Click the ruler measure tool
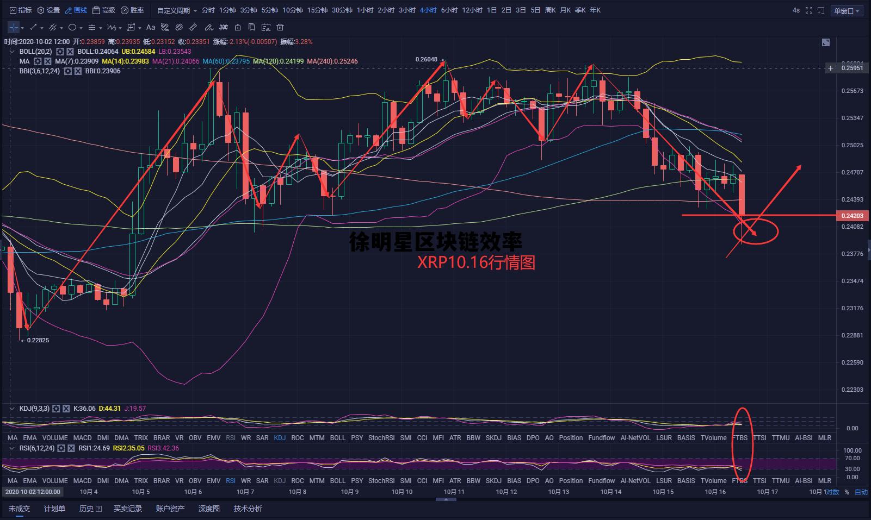This screenshot has height=520, width=871. 193,27
